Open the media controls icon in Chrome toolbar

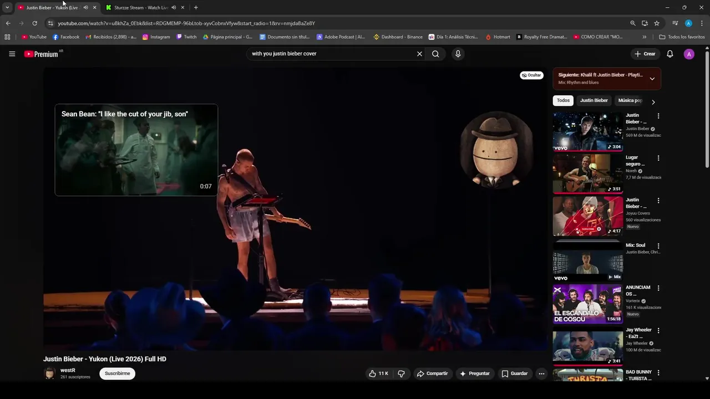tap(675, 23)
